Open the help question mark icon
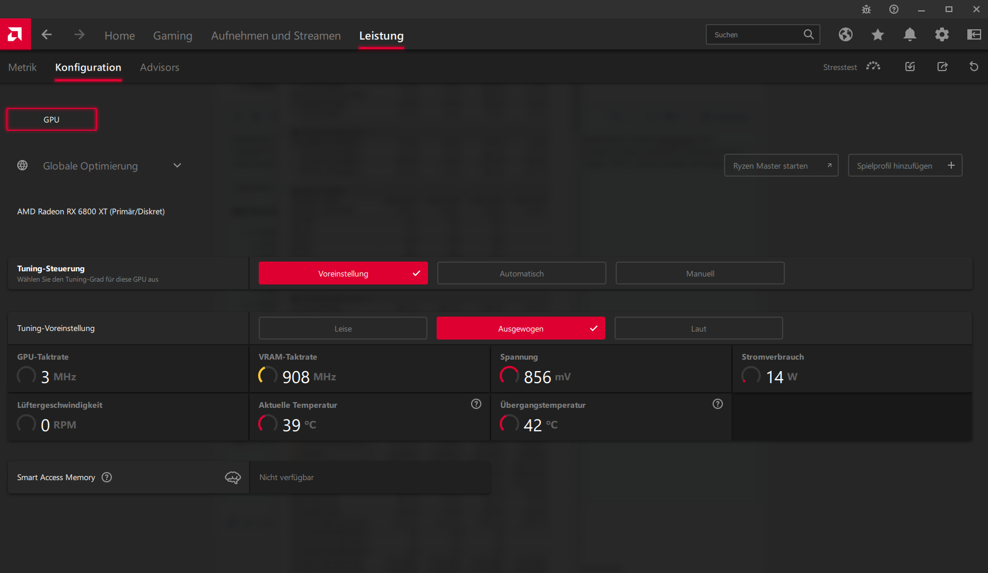 (x=894, y=9)
